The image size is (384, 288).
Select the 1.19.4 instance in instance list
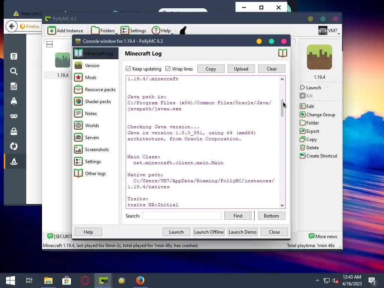[63, 65]
